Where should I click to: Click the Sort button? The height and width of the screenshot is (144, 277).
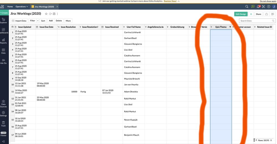pyautogui.click(x=43, y=21)
